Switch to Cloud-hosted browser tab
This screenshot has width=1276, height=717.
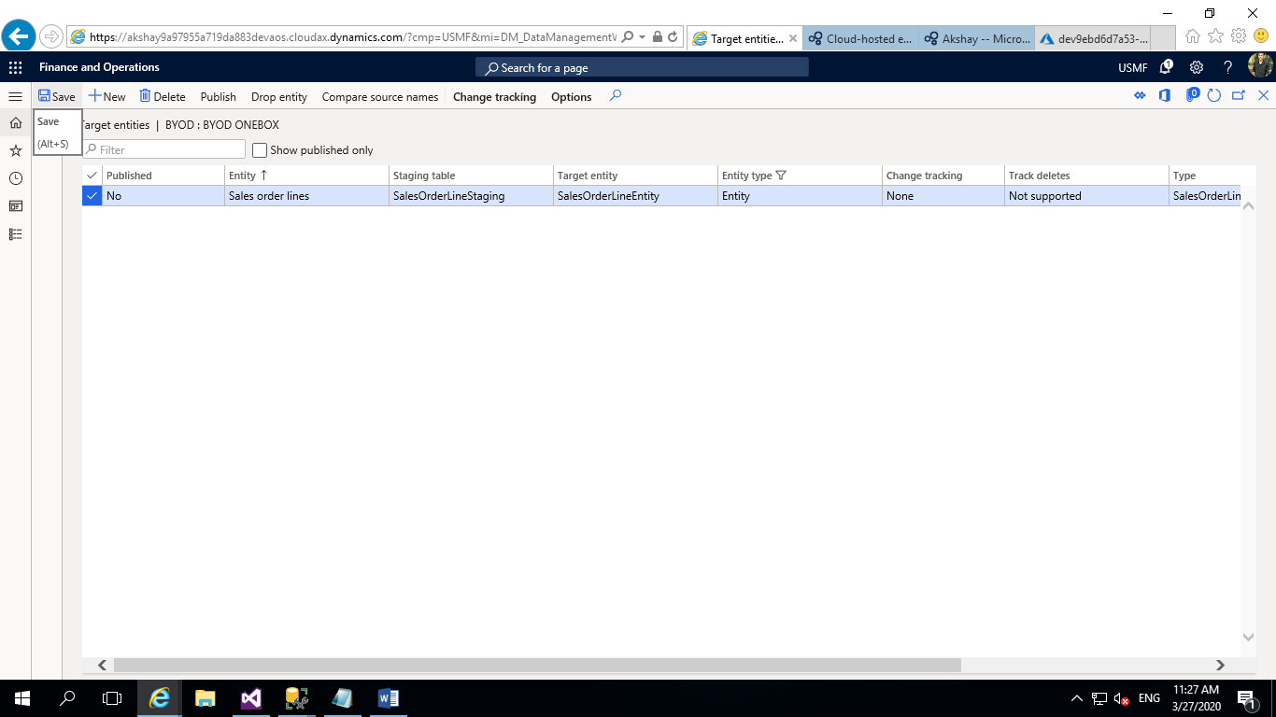pyautogui.click(x=861, y=38)
